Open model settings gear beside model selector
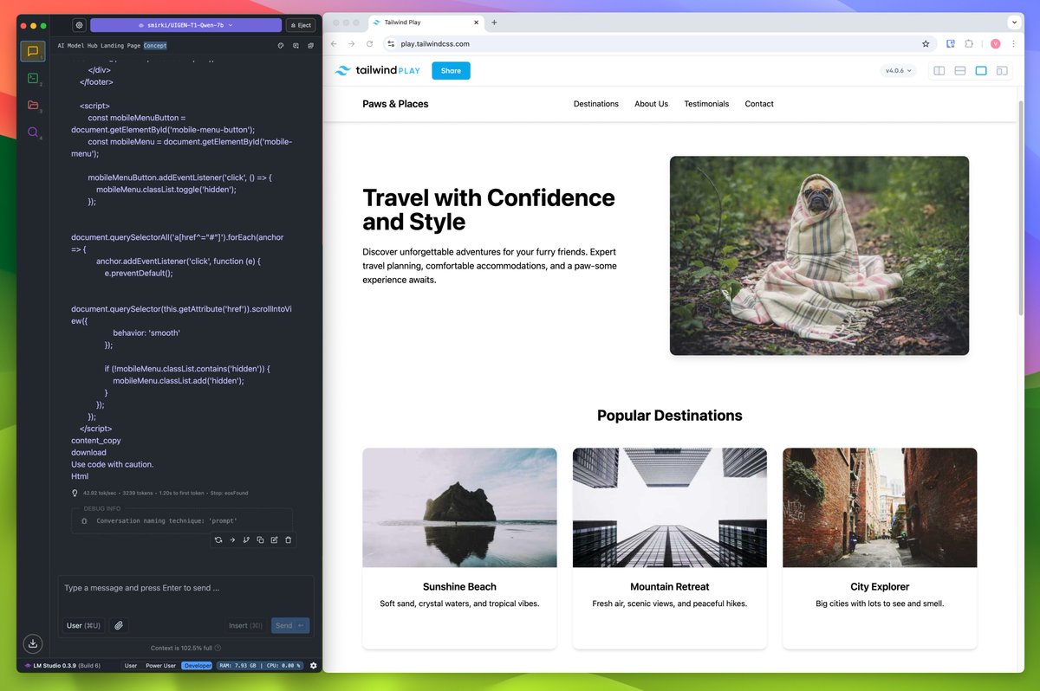 click(x=79, y=25)
